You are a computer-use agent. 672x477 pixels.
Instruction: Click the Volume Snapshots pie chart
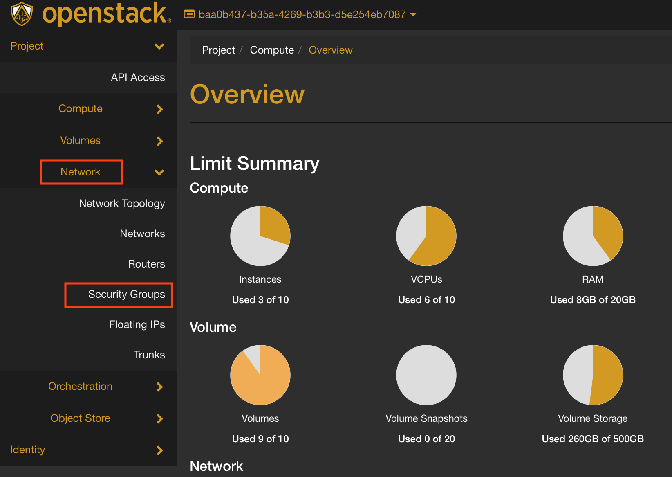point(426,375)
